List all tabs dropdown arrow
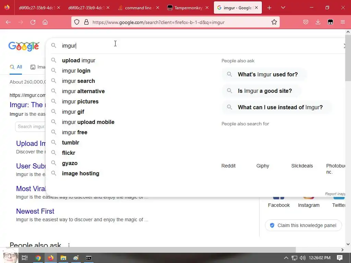351x263 pixels. (283, 8)
